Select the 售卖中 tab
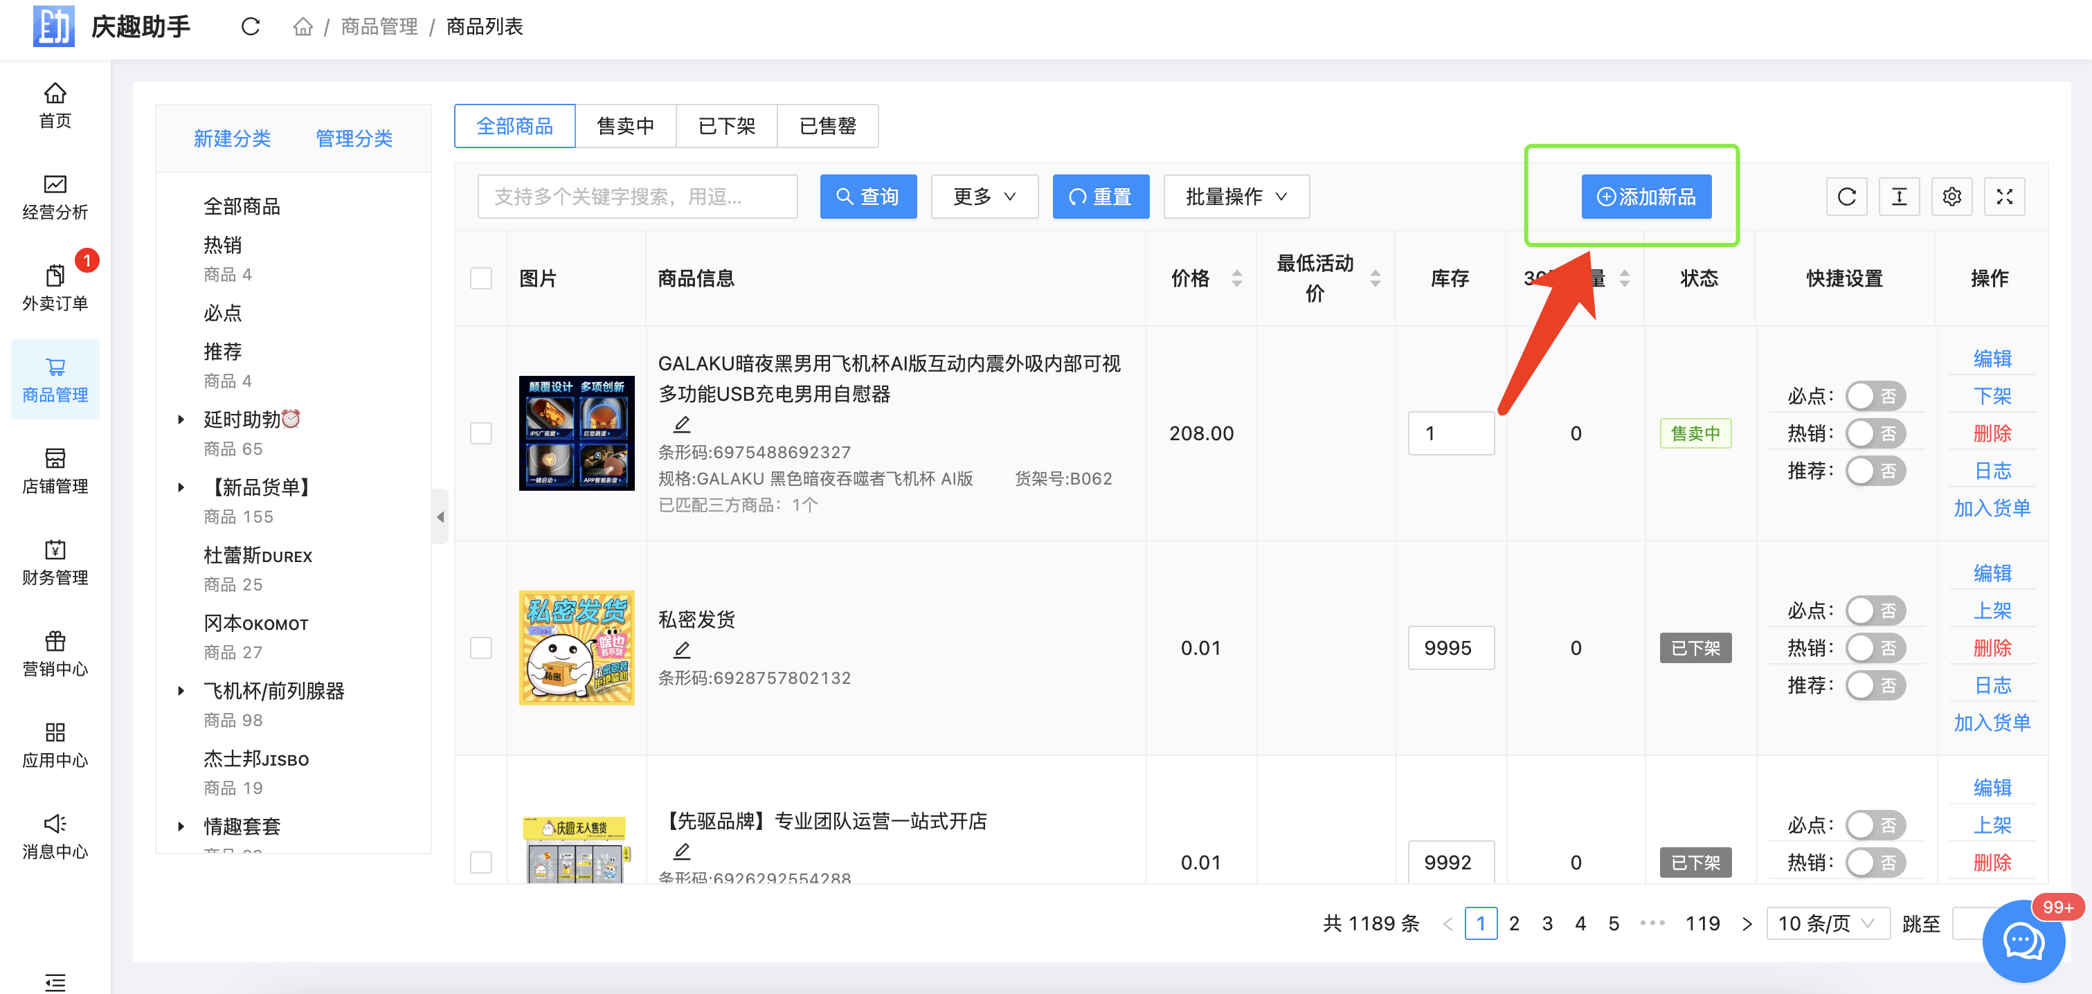Screen dimensions: 2092x994 point(624,126)
